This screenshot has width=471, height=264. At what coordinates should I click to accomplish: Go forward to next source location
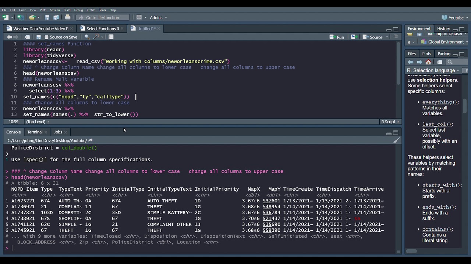pyautogui.click(x=16, y=37)
